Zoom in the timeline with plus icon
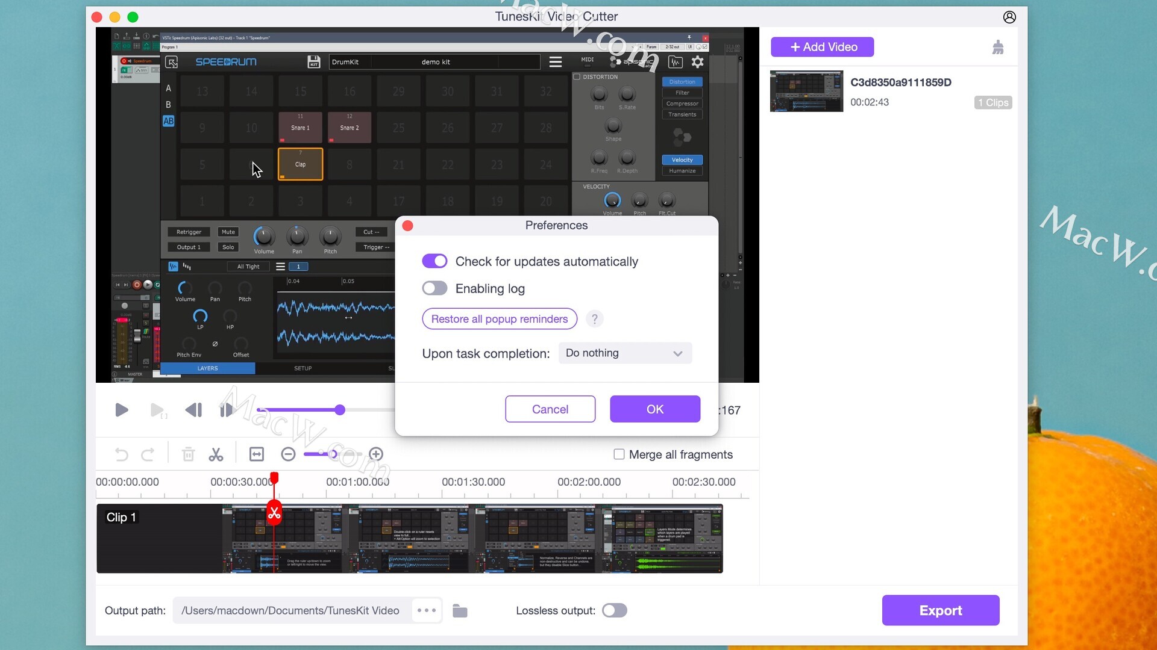 (x=376, y=454)
